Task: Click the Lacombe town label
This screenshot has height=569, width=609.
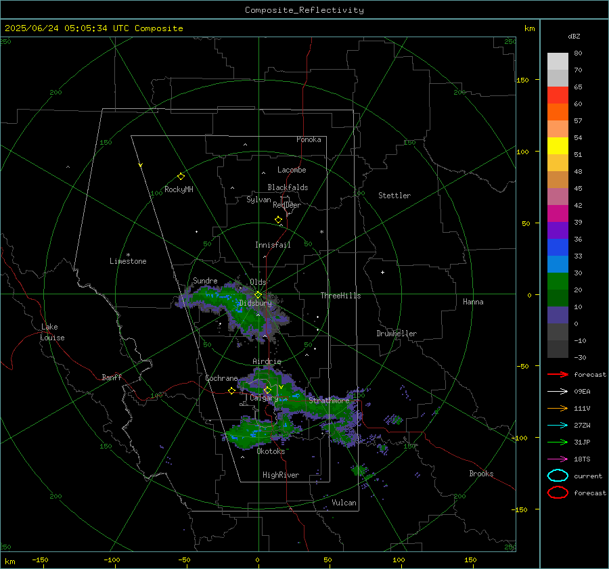Action: point(292,170)
